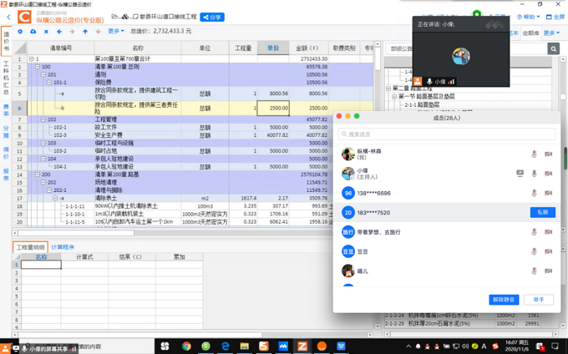Click the muted mic icon for 138****6696
Viewport: 568px width, 354px height.
click(x=534, y=193)
